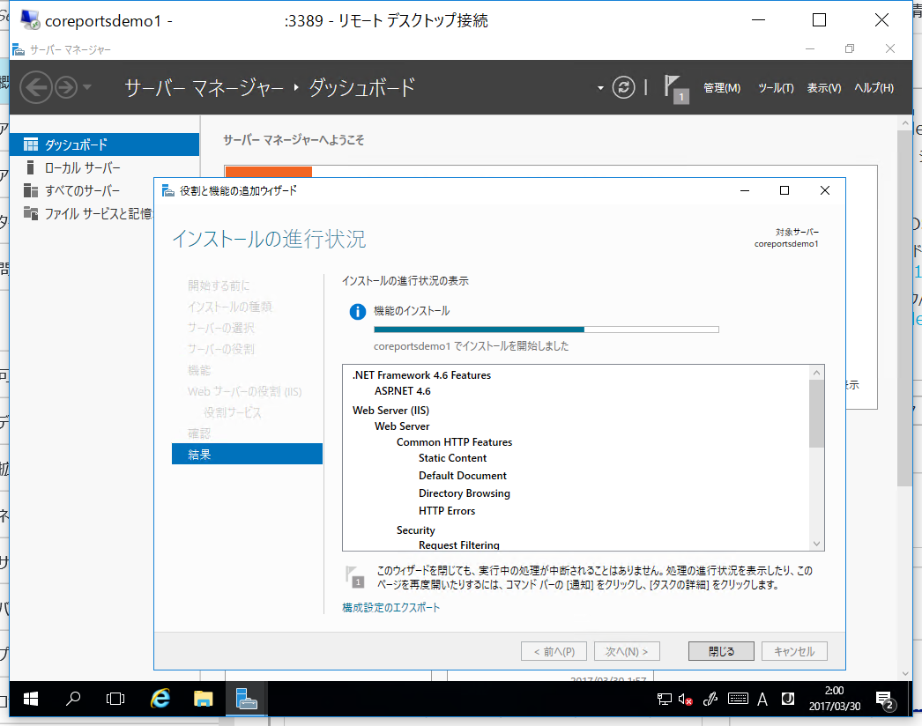Click the all servers icon in sidebar

click(31, 191)
